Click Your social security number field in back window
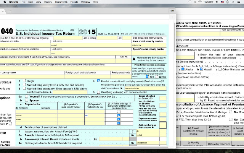Image resolution: width=244 pixels, height=153 pixels. pyautogui.click(x=232, y=34)
